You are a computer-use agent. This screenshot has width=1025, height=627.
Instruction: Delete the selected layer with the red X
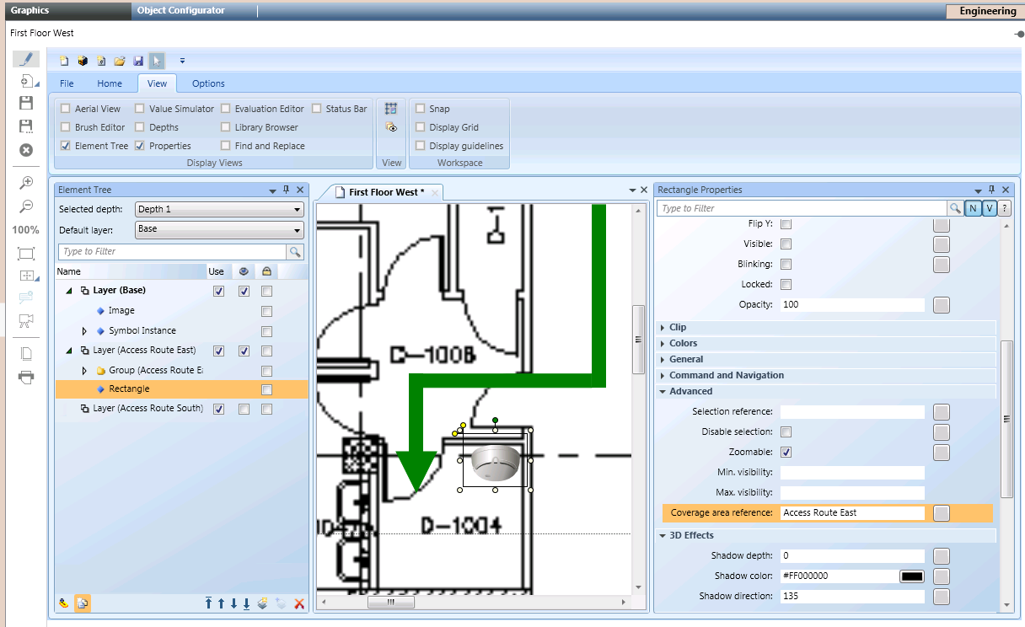pyautogui.click(x=300, y=603)
